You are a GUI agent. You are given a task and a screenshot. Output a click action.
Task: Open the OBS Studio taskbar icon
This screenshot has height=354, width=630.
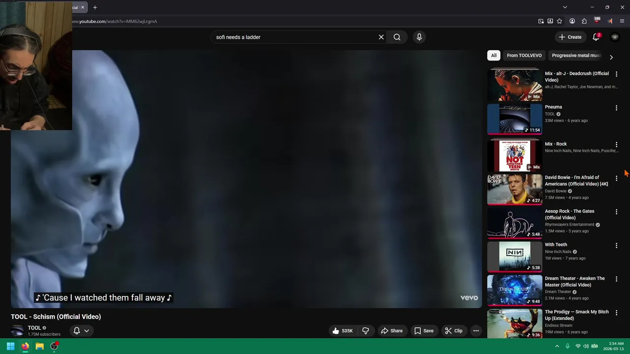[54, 346]
